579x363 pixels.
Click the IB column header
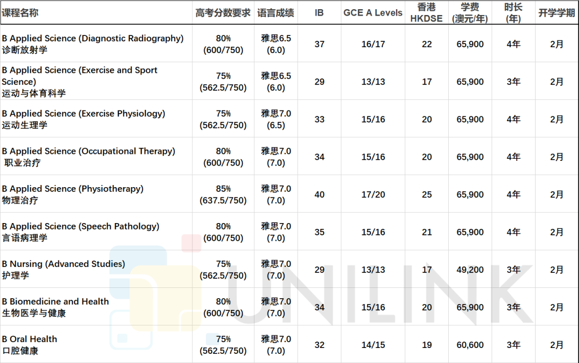(320, 13)
